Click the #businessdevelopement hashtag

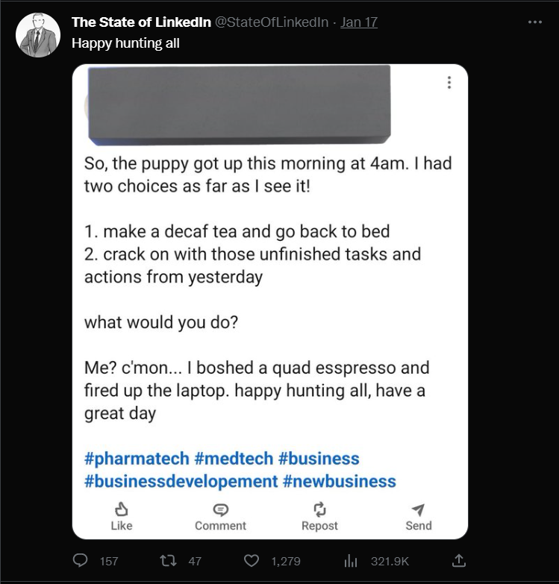(181, 481)
